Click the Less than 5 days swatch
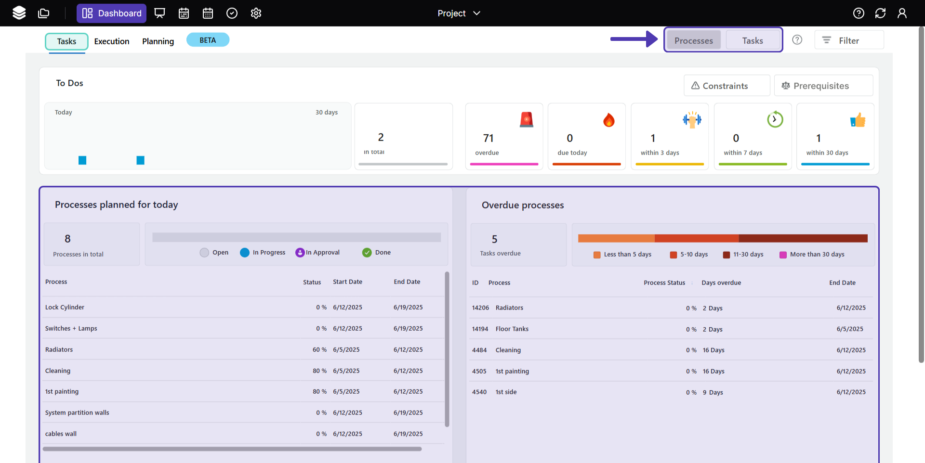 pos(597,255)
